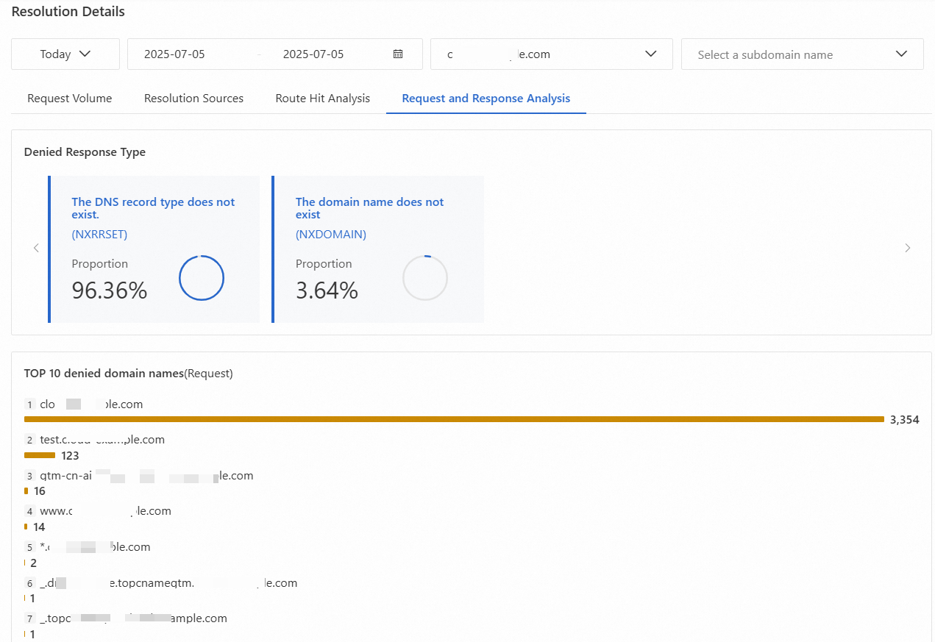The width and height of the screenshot is (935, 642).
Task: Click the start date 2025-07-05 field
Action: [x=174, y=54]
